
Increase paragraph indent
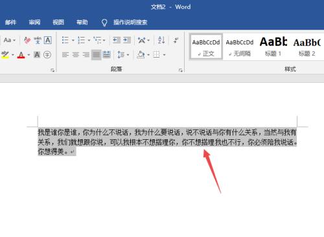(x=127, y=40)
